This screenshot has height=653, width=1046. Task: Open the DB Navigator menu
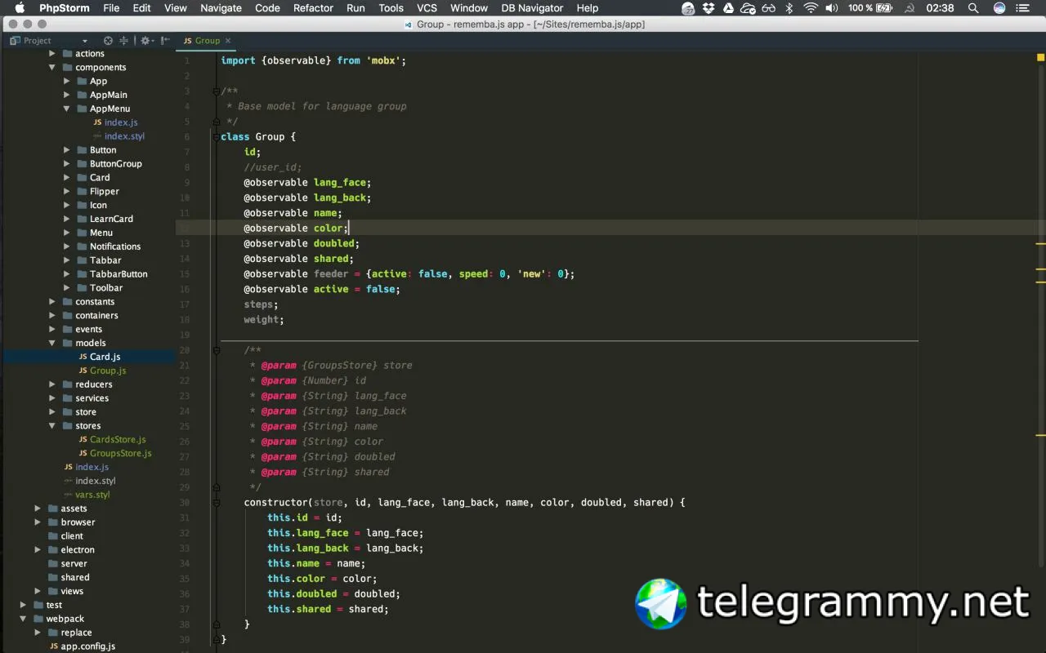(532, 8)
